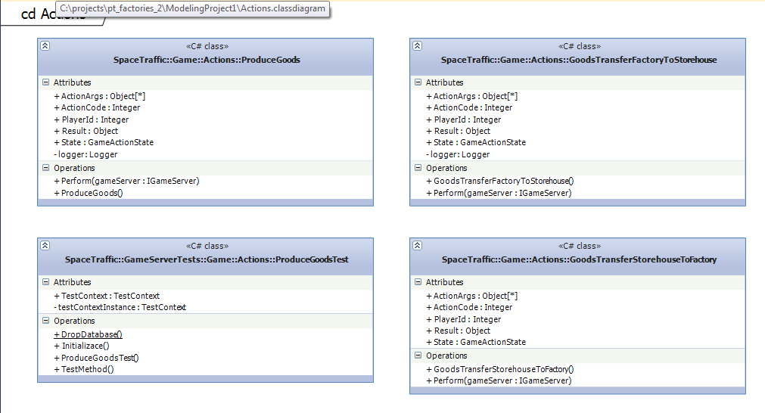This screenshot has height=413, width=765.
Task: Select Result : Object in ProduceGoods class
Action: [x=86, y=131]
